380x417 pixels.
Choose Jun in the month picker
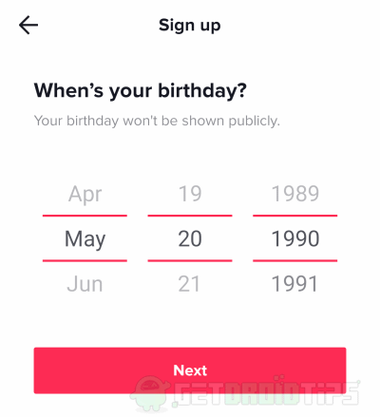pyautogui.click(x=85, y=284)
